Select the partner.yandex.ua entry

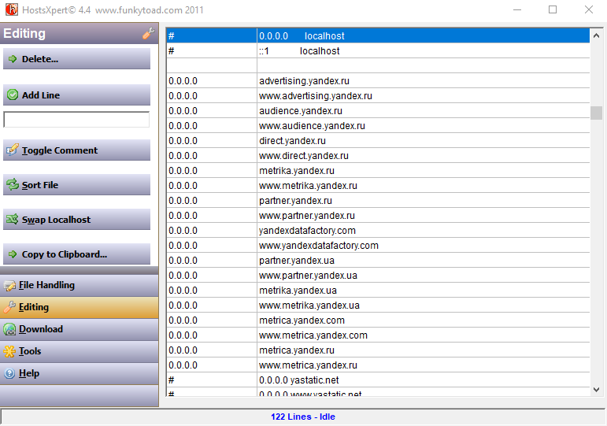pos(378,261)
